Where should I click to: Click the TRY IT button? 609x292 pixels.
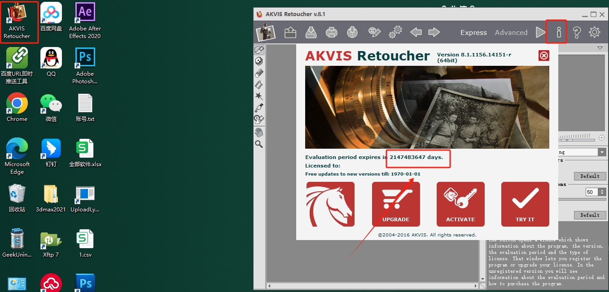525,204
